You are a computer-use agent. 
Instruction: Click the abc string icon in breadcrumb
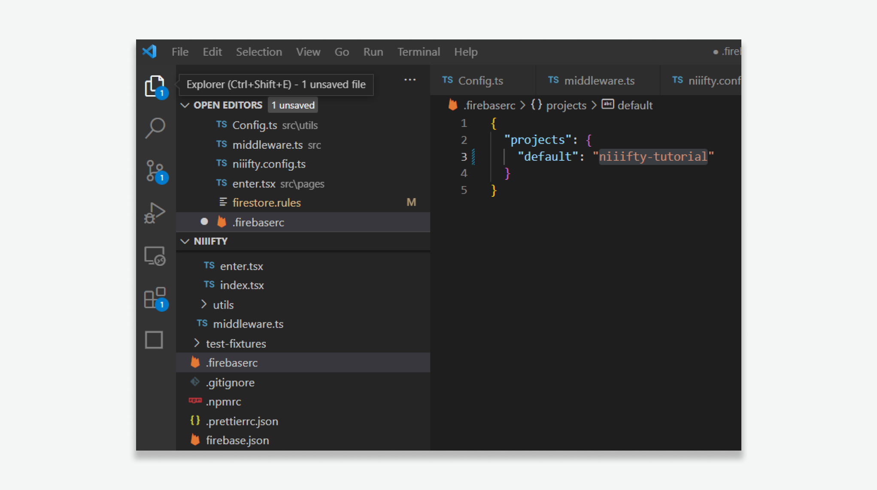tap(608, 104)
